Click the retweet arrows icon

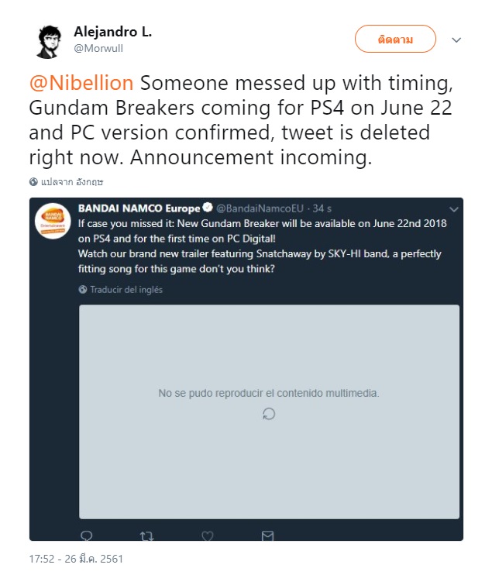146,535
